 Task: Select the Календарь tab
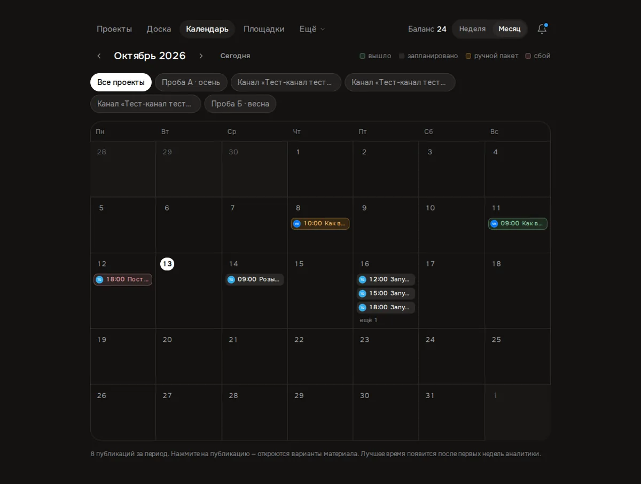tap(207, 29)
